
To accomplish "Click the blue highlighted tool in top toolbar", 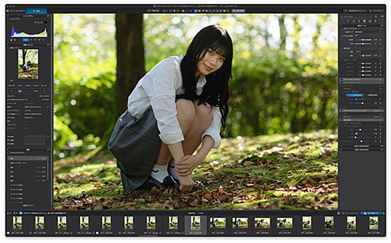I will click(x=196, y=11).
